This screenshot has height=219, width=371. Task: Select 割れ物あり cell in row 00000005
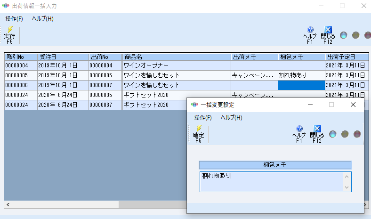click(x=301, y=75)
